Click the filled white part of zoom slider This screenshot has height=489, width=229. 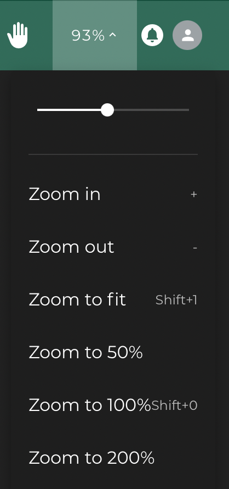coord(69,110)
